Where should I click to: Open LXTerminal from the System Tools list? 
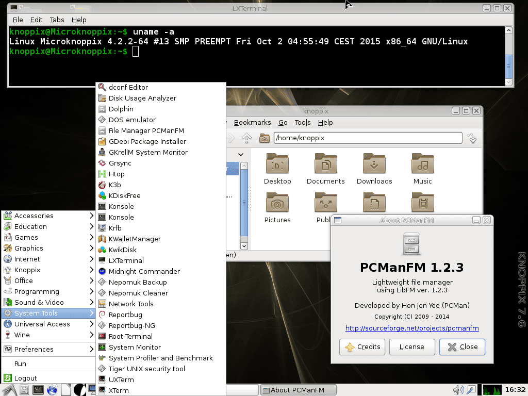[161, 260]
